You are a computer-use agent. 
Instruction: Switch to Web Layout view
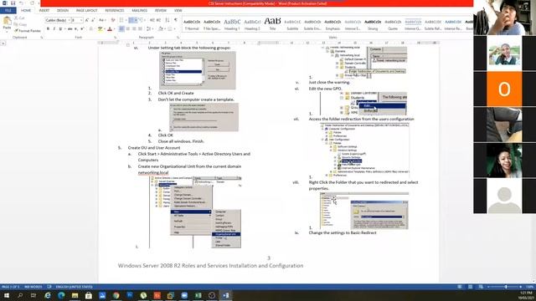click(481, 287)
